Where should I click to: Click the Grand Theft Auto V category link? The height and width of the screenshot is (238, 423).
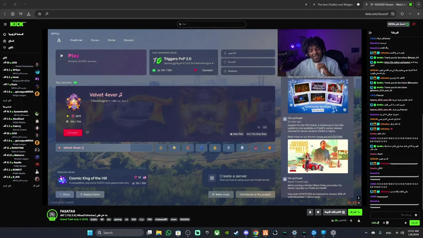(x=74, y=219)
